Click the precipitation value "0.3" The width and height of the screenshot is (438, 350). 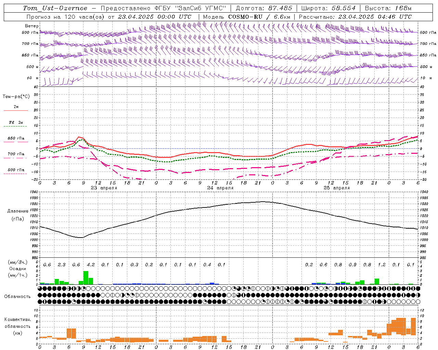(134, 265)
